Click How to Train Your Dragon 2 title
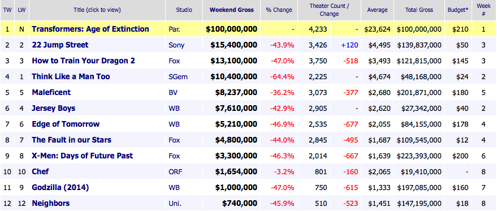Image resolution: width=497 pixels, height=211 pixels. [x=83, y=61]
